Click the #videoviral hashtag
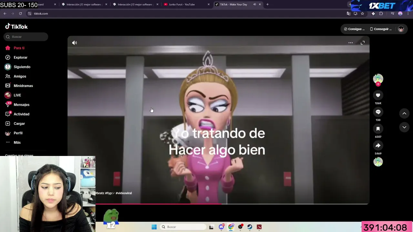The image size is (413, 232). coord(124,193)
